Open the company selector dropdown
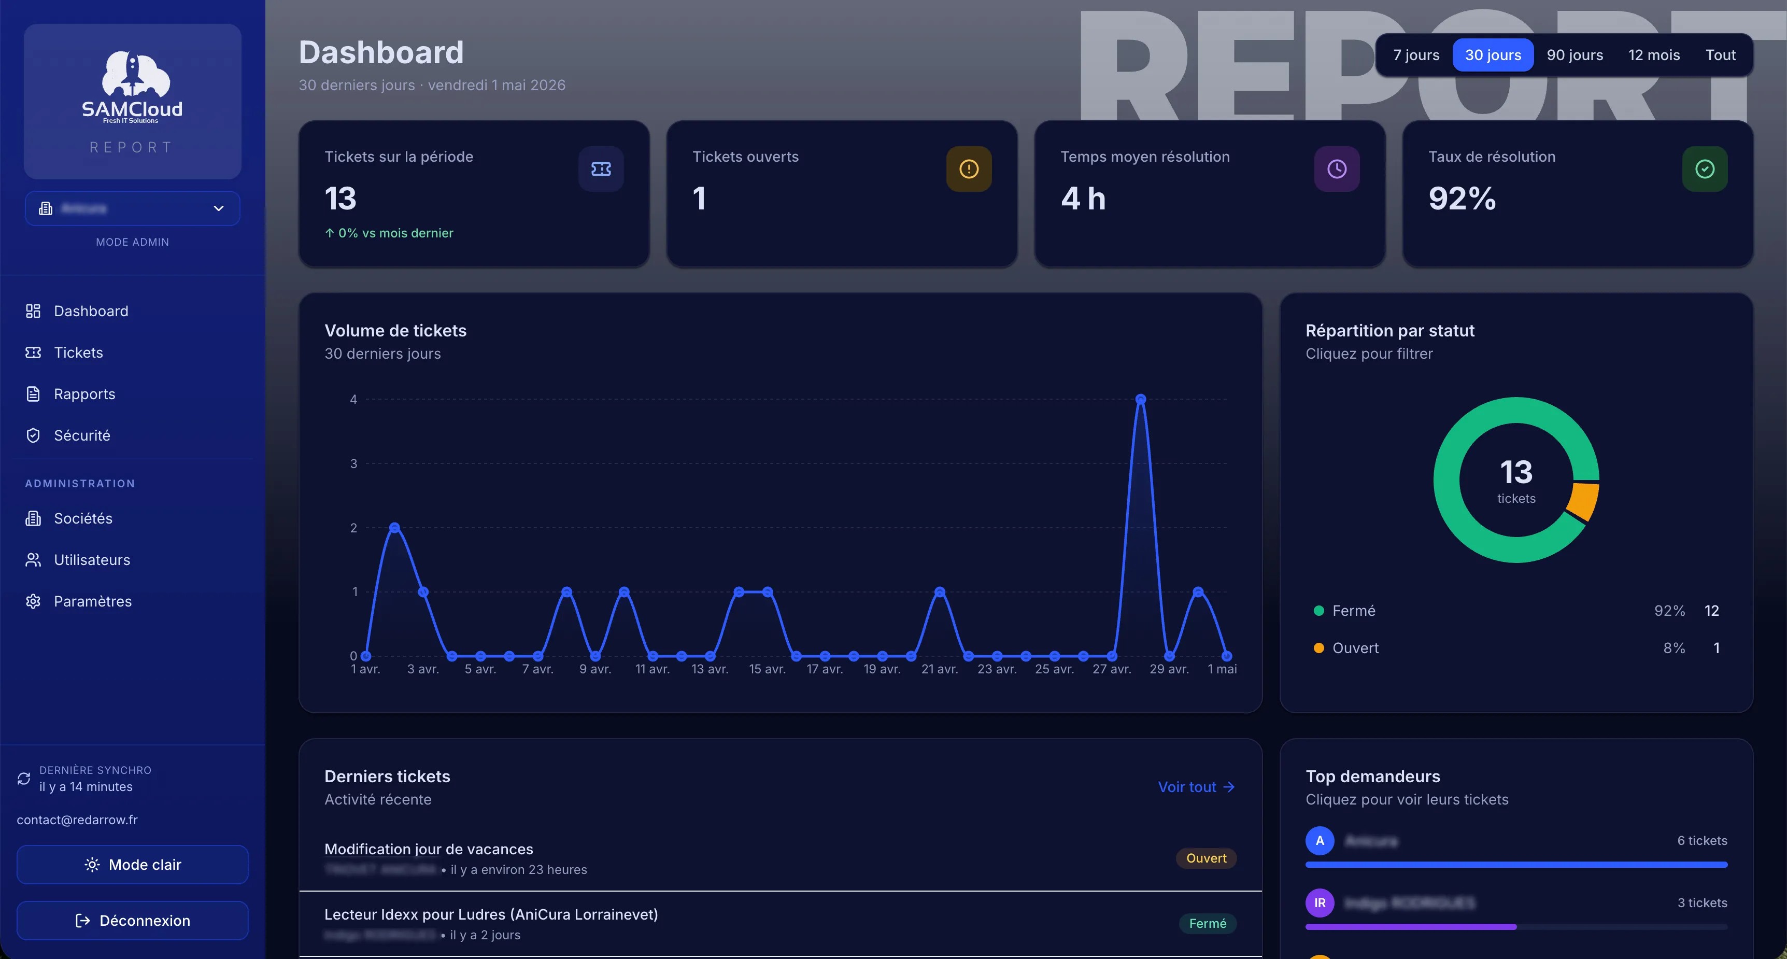The height and width of the screenshot is (959, 1787). [x=133, y=208]
